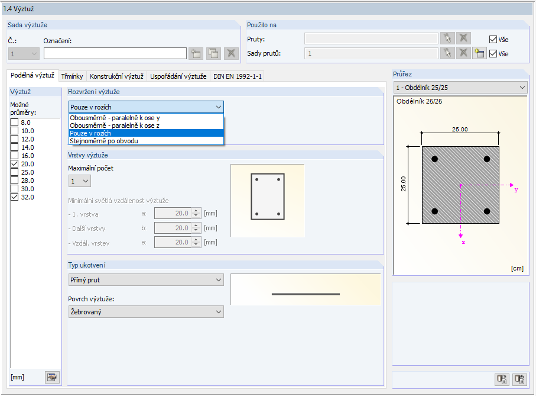Click the Pruty input field
Screen dimensions: 536x396
click(371, 38)
